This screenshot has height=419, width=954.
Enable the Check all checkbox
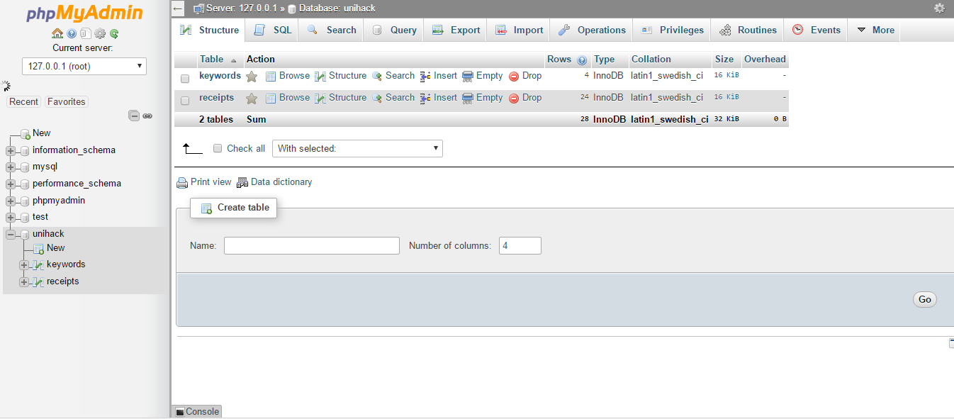pos(218,148)
